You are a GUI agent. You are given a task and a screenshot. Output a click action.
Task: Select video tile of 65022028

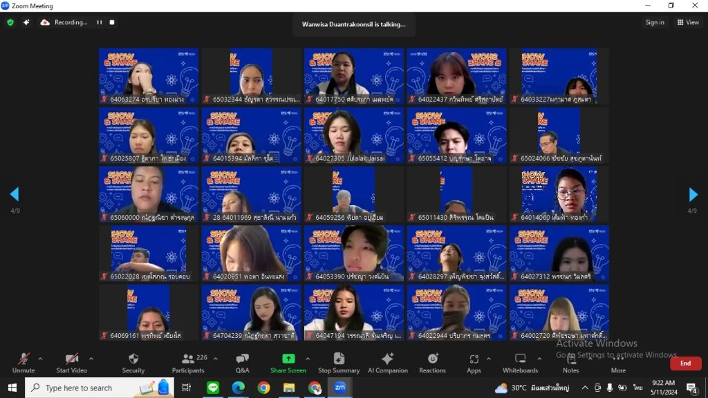[x=149, y=253]
